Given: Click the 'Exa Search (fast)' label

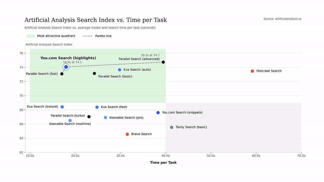Looking at the screenshot, I should (x=114, y=107).
